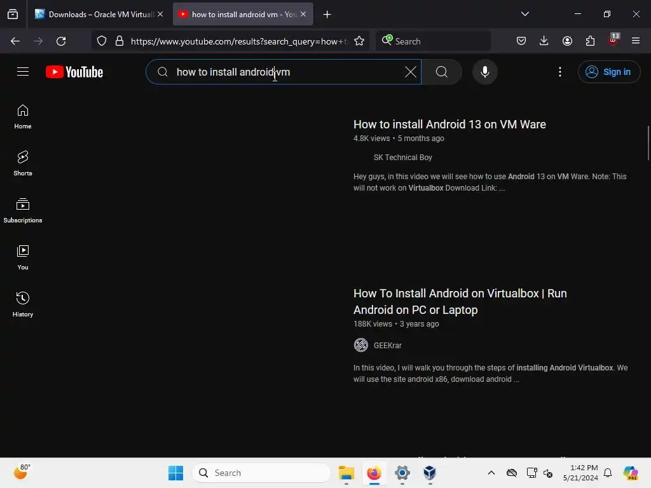651x488 pixels.
Task: Close the Downloads – Oracle VM VirtualBox tab
Action: [x=160, y=14]
